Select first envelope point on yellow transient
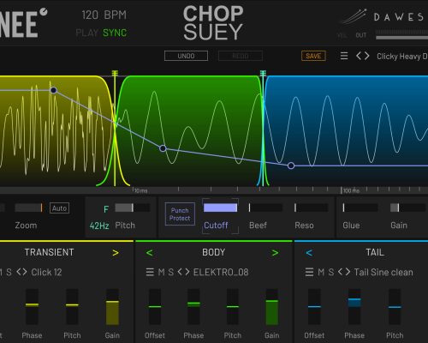Image resolution: width=428 pixels, height=343 pixels. [53, 90]
